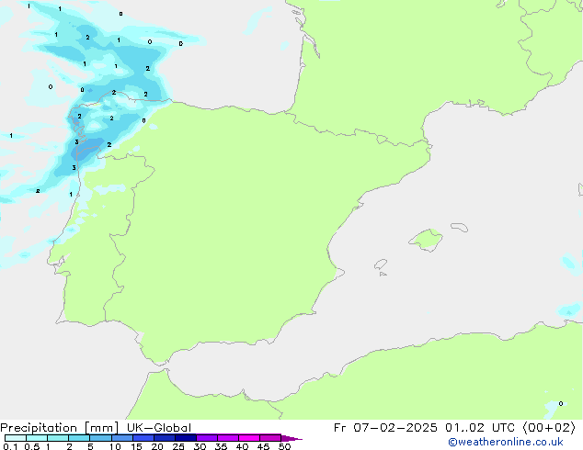
Task: Select the 5–10 mm legend color box
Action: point(100,438)
